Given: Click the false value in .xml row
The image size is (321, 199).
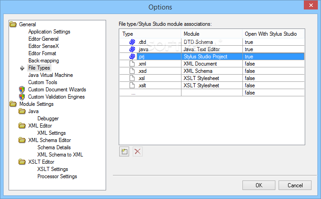Looking at the screenshot, I should coord(250,64).
